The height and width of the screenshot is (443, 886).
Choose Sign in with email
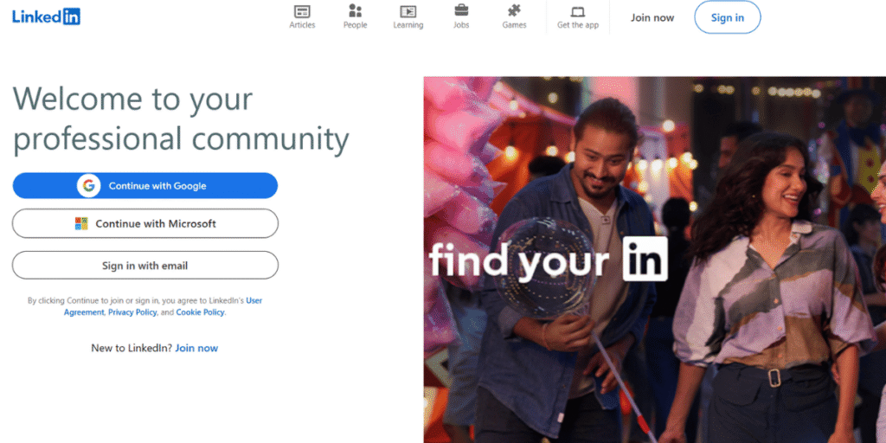coord(145,266)
